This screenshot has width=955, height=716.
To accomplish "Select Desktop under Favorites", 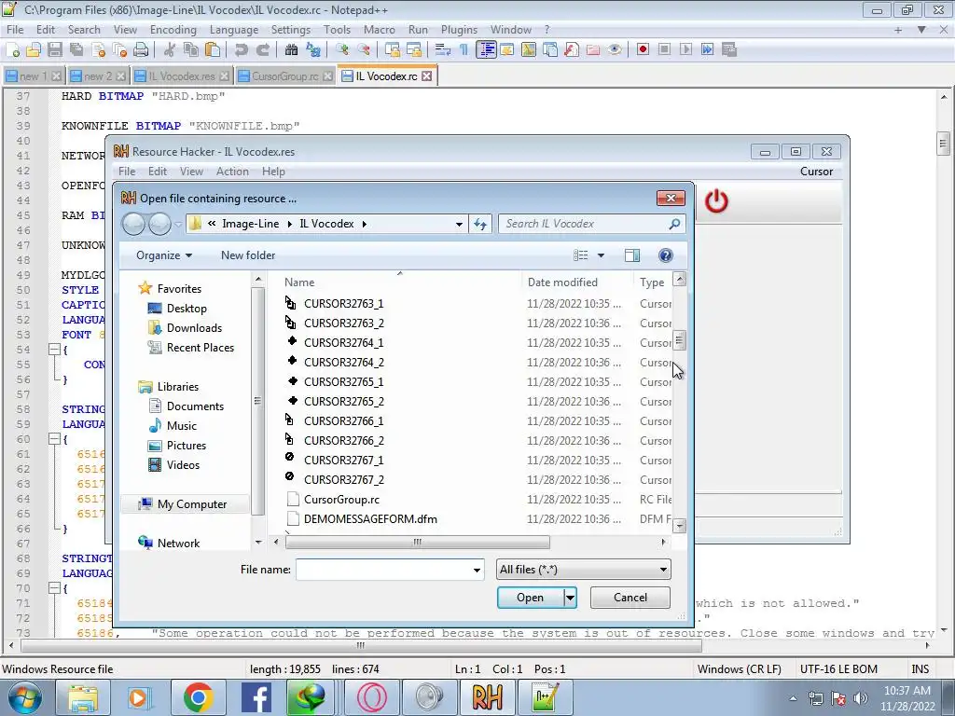I will 187,309.
